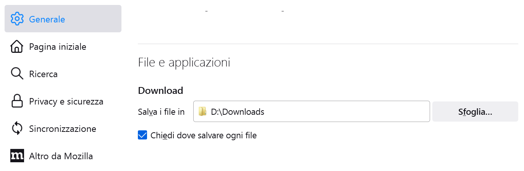The width and height of the screenshot is (524, 171).
Task: Click the Mozilla "m" logo icon
Action: (x=17, y=156)
